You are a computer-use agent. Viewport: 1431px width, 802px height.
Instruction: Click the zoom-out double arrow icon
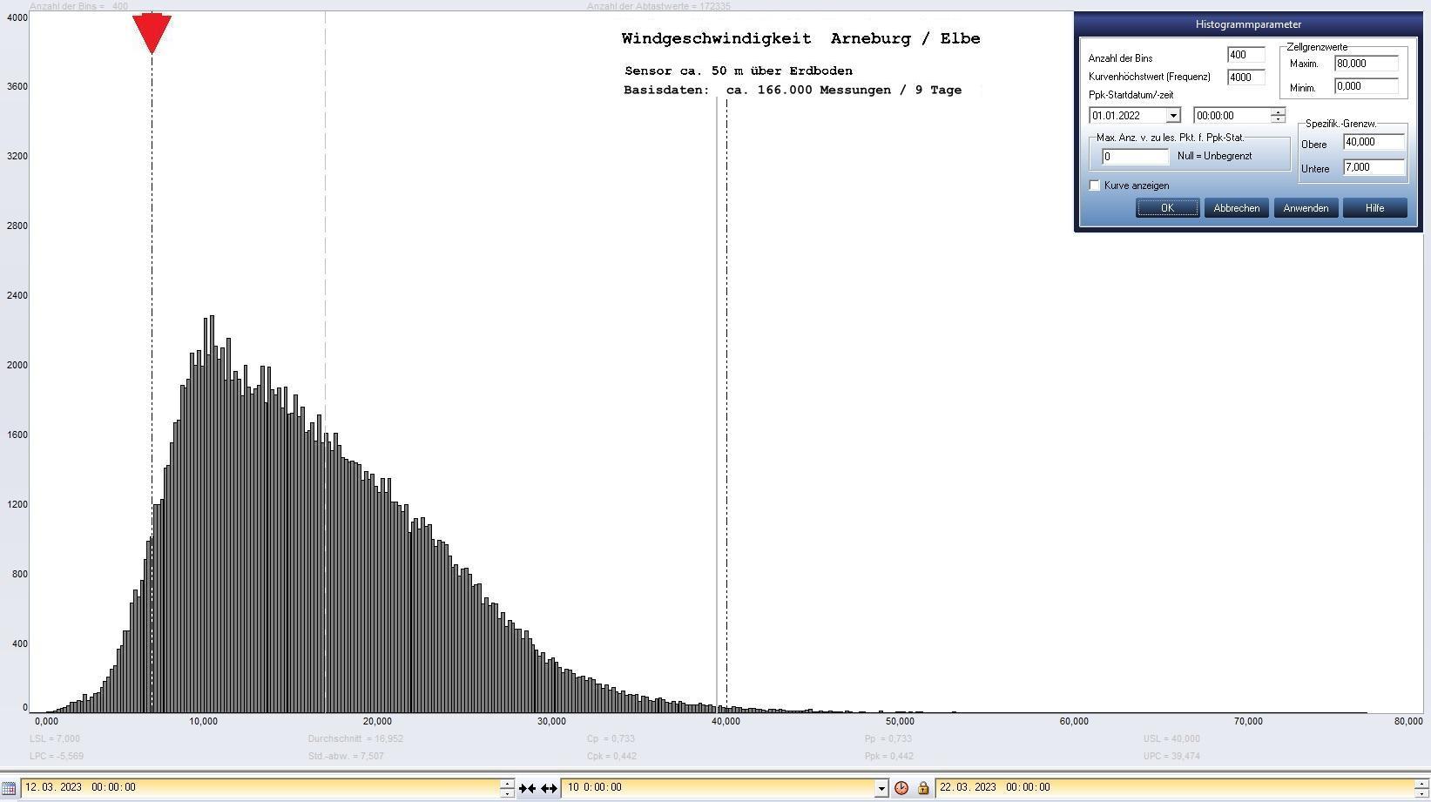[x=549, y=788]
